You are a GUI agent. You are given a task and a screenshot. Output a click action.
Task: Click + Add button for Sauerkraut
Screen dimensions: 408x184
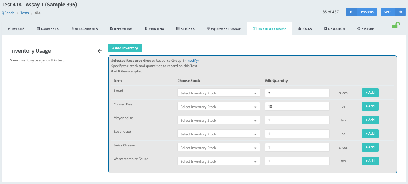point(370,134)
